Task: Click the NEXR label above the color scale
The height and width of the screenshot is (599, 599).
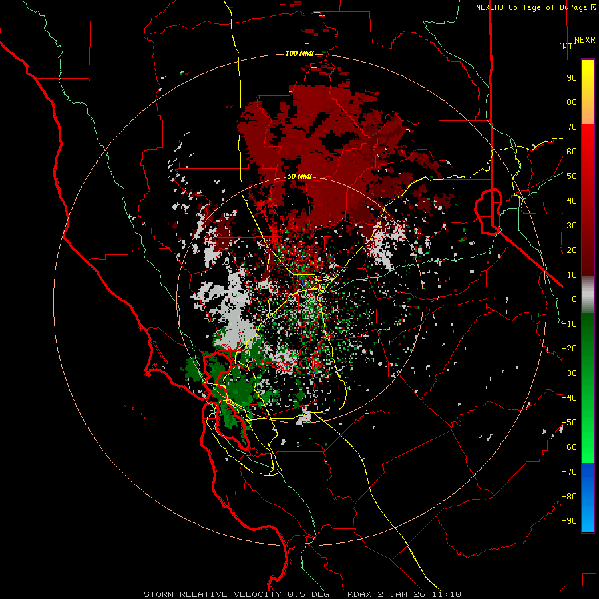Action: (x=584, y=40)
